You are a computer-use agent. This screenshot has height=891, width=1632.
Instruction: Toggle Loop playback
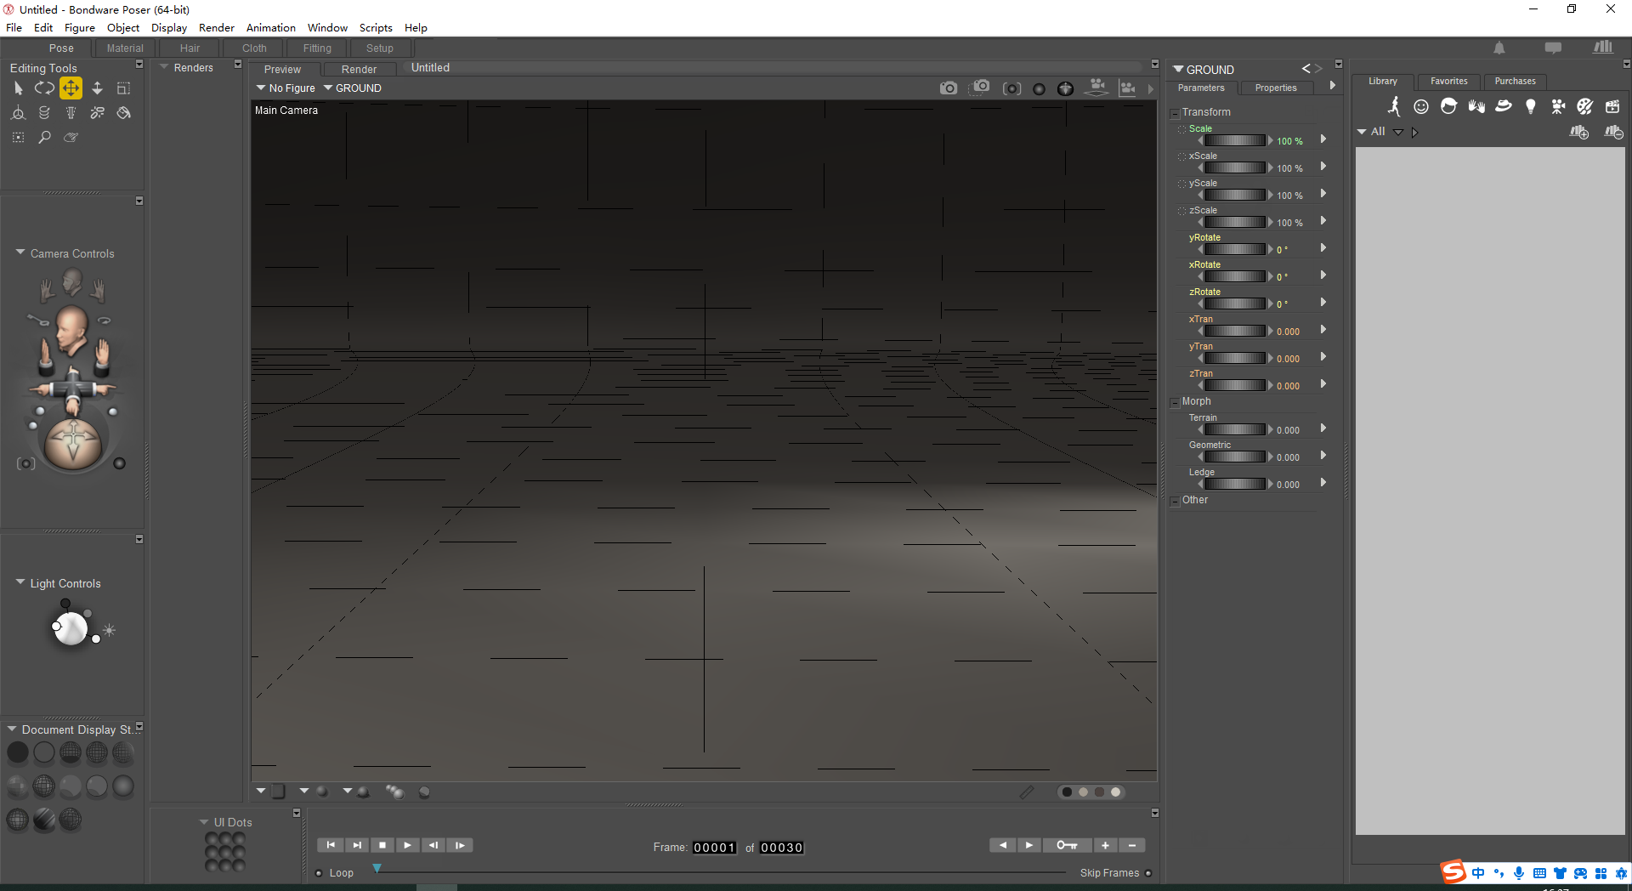[320, 872]
